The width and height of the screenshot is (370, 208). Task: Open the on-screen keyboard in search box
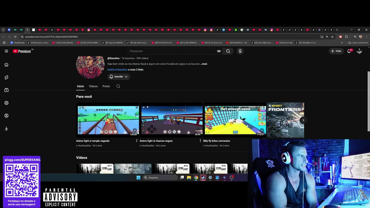pyautogui.click(x=219, y=51)
